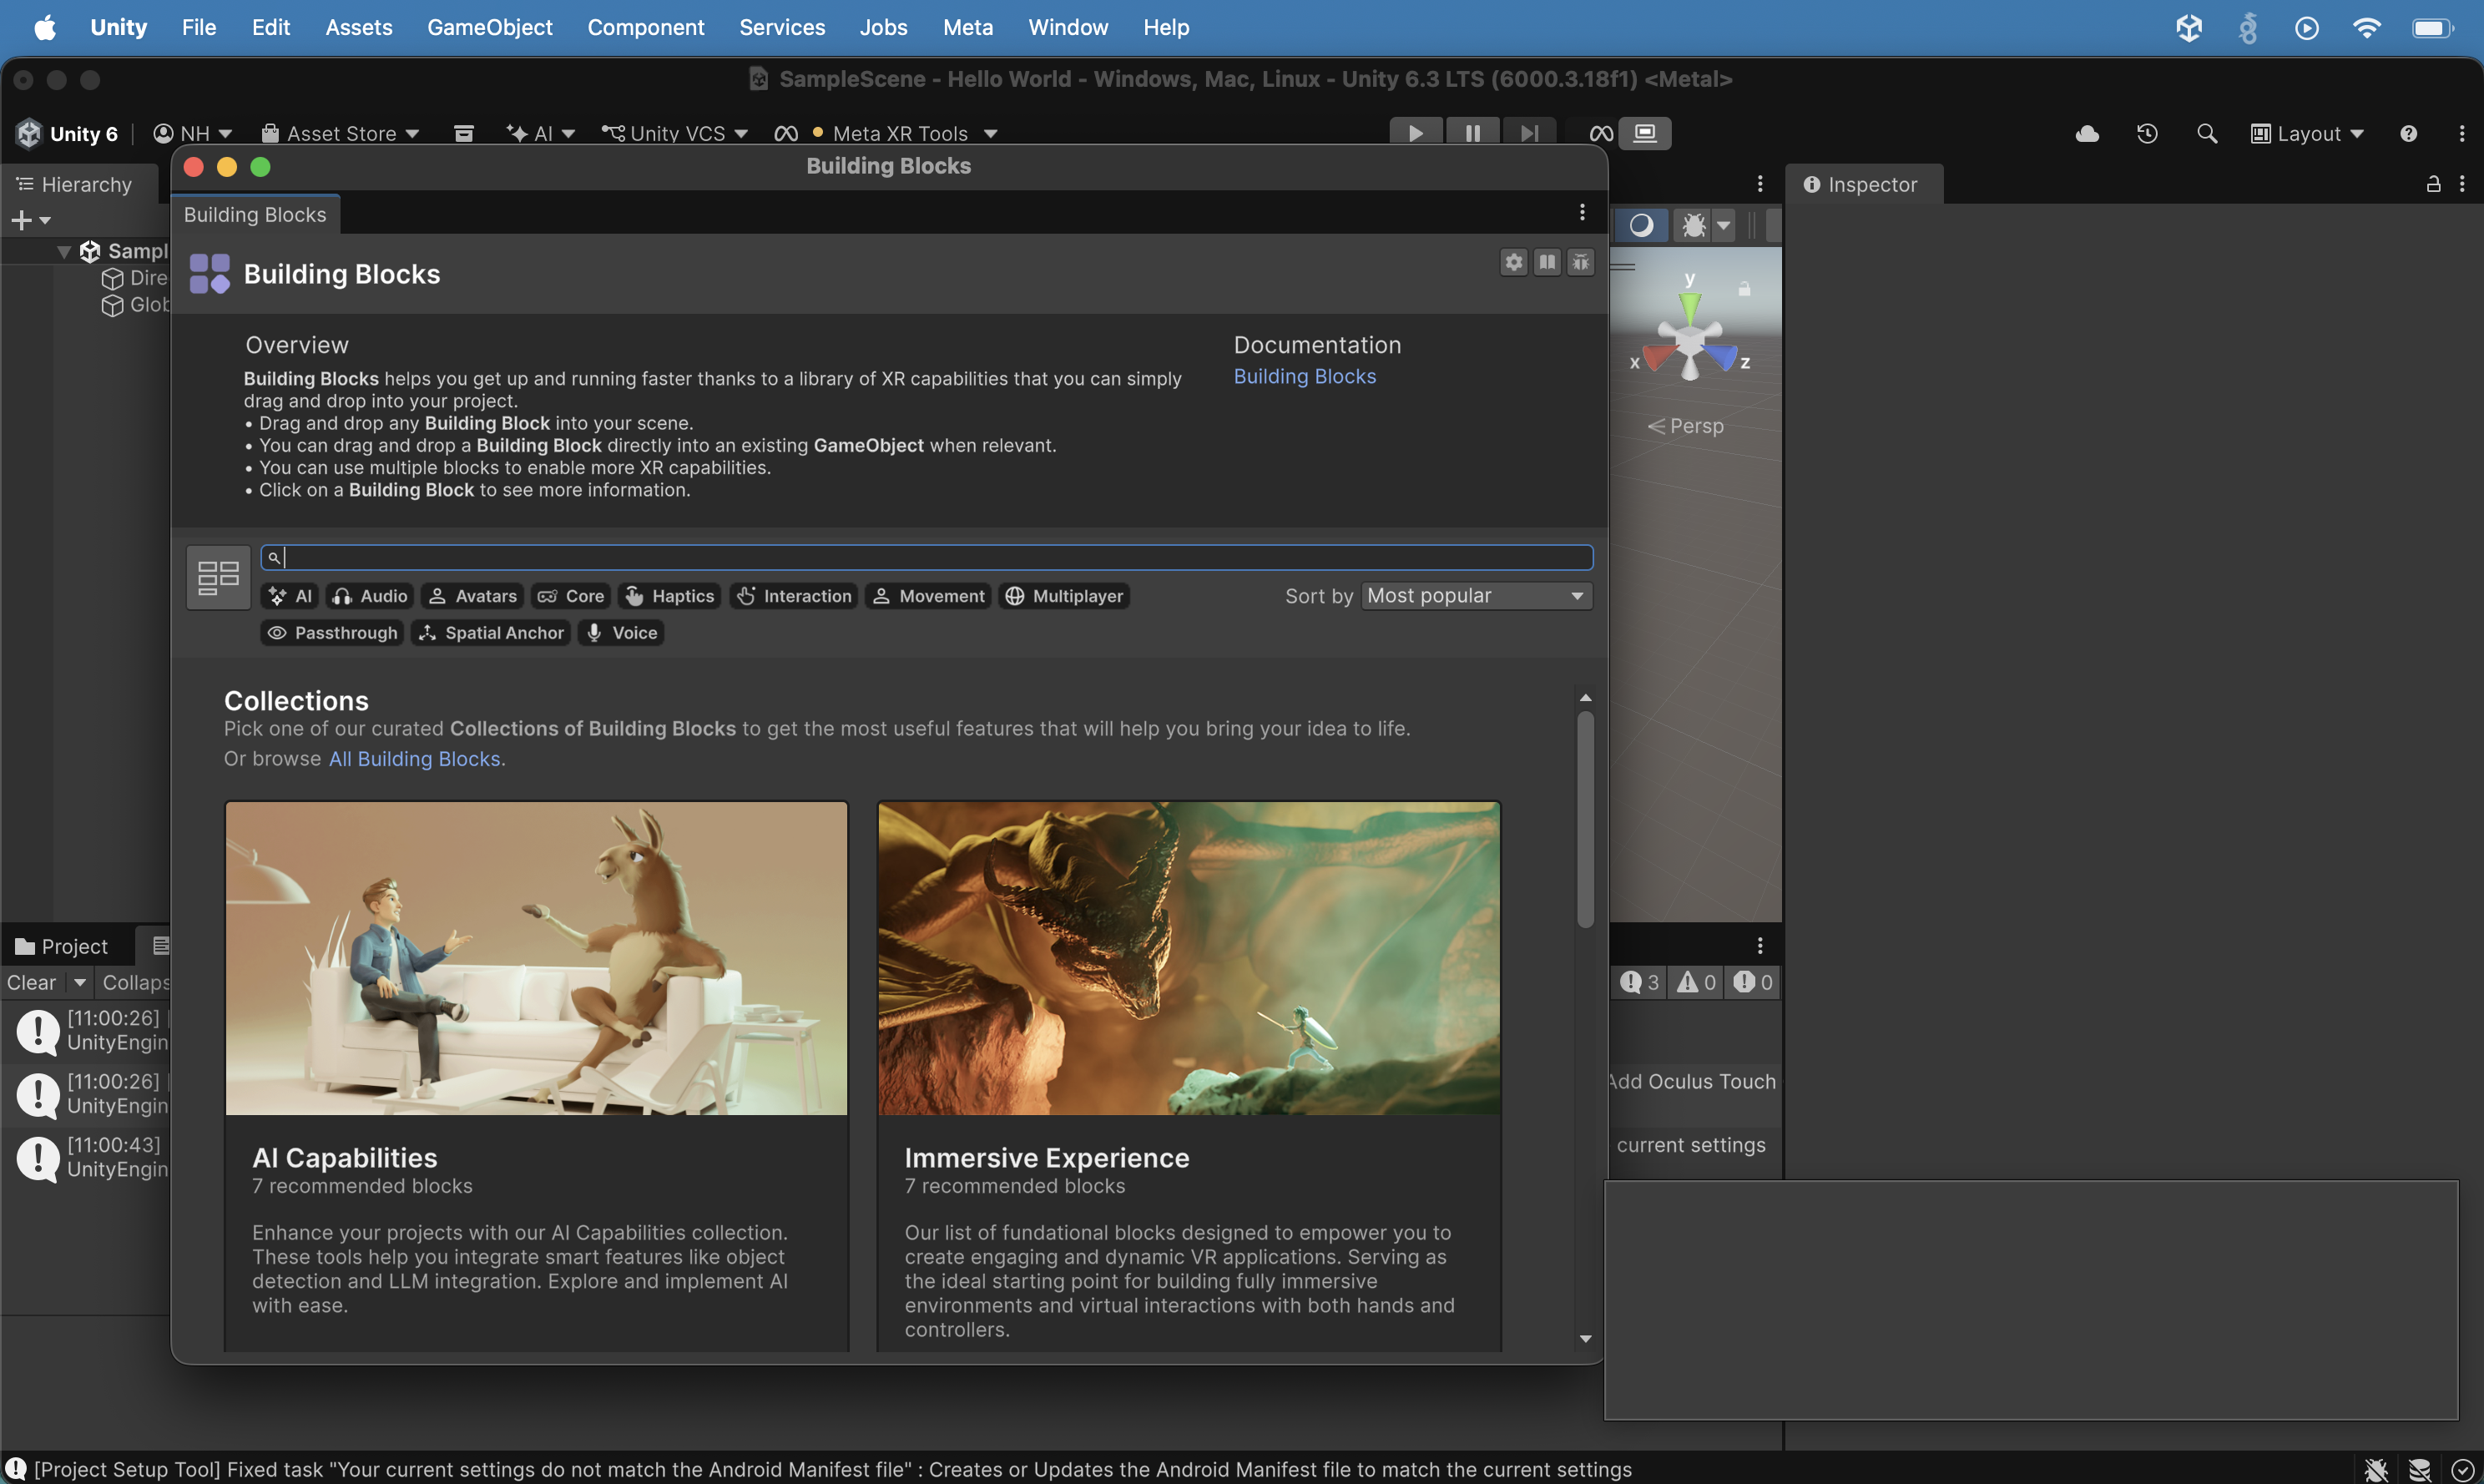Open the Building Blocks tab options kebab menu
The height and width of the screenshot is (1484, 2484).
click(1582, 212)
